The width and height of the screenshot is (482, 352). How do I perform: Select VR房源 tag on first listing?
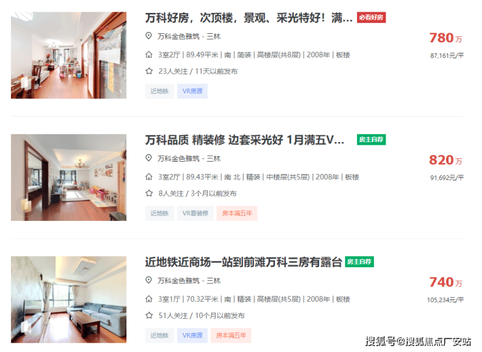(192, 91)
